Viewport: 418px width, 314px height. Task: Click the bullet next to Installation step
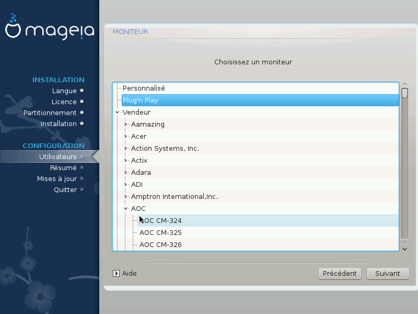[x=82, y=124]
